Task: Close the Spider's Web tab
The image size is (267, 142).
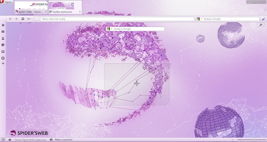Action: [46, 12]
